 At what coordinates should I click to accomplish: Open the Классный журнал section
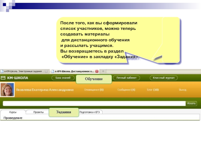[164, 78]
